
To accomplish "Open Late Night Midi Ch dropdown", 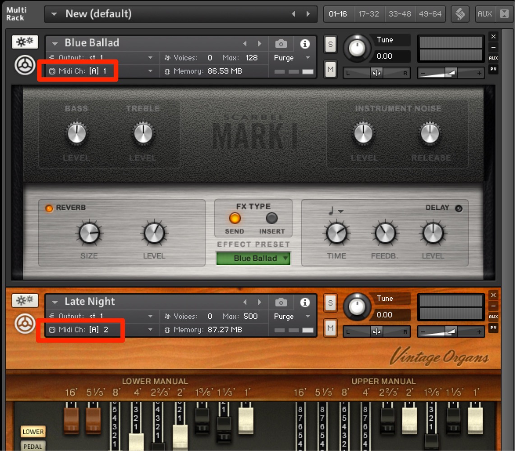I will [150, 330].
